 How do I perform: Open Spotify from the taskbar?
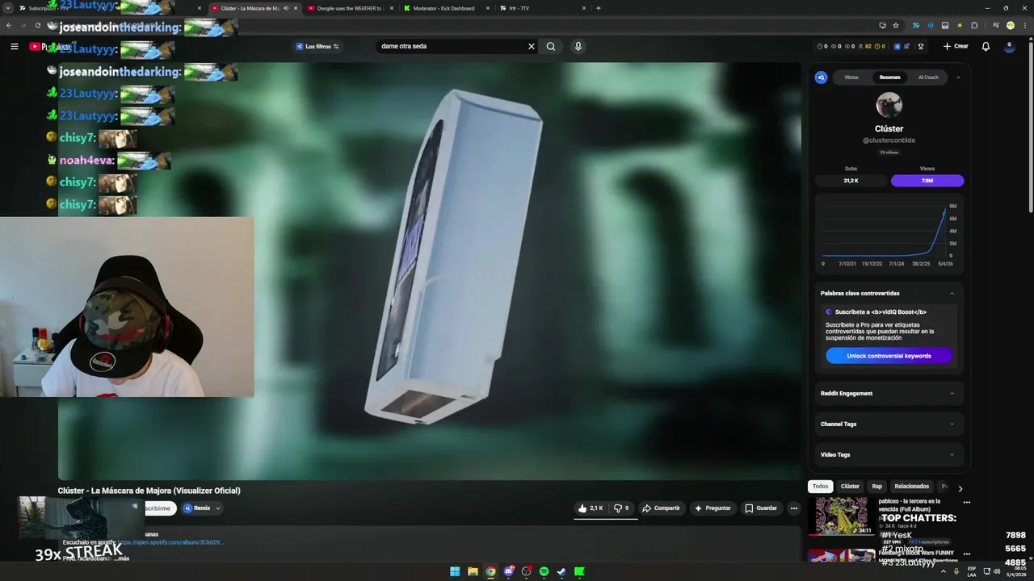(544, 572)
